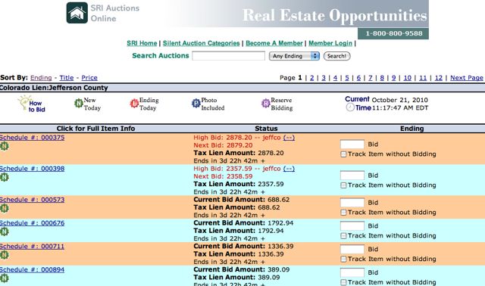
Task: Click the New badge under Schedule 000711
Action: (x=4, y=255)
